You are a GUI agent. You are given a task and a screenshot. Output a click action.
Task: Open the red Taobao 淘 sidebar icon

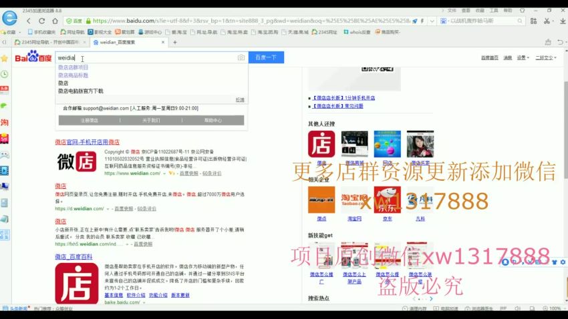pyautogui.click(x=5, y=122)
